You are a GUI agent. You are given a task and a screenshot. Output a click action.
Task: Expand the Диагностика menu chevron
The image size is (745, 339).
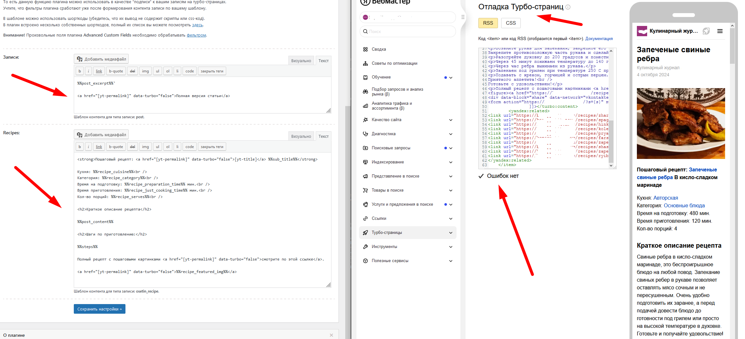[450, 134]
